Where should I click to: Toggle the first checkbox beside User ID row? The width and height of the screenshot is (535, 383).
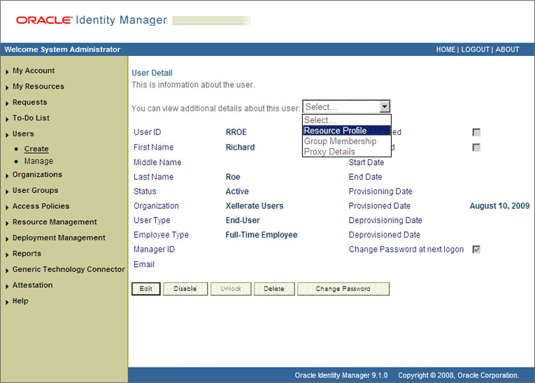tap(476, 132)
